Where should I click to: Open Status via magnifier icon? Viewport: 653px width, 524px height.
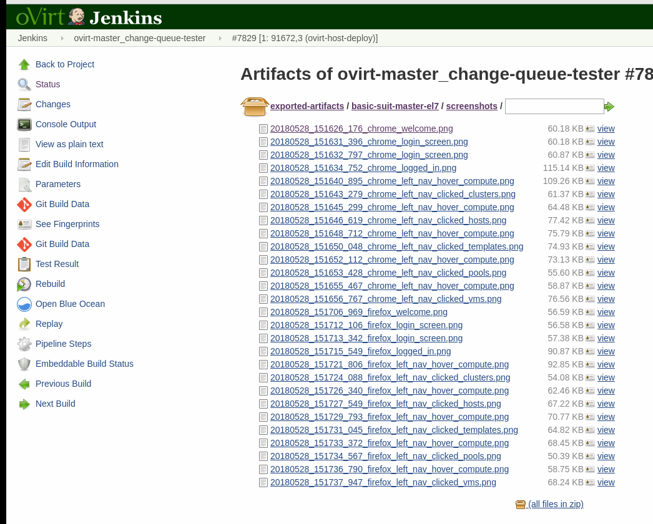[x=24, y=84]
